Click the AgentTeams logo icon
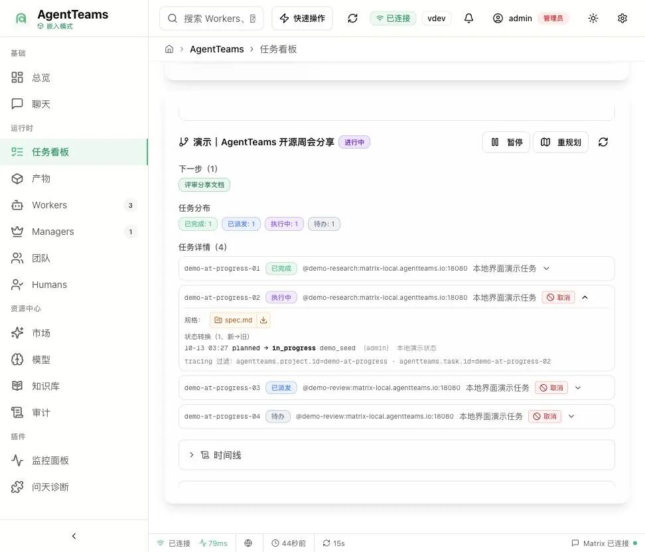The height and width of the screenshot is (552, 645). click(21, 18)
